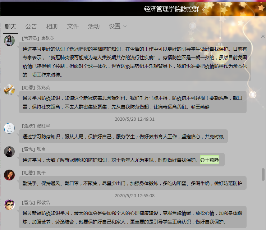Click the sender name 【冒泡】张良
This screenshot has height=230, width=266.
click(x=33, y=149)
